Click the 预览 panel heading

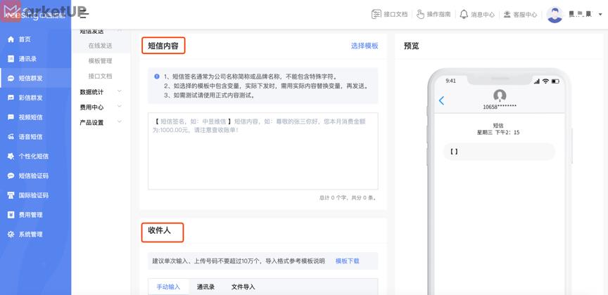click(x=412, y=46)
